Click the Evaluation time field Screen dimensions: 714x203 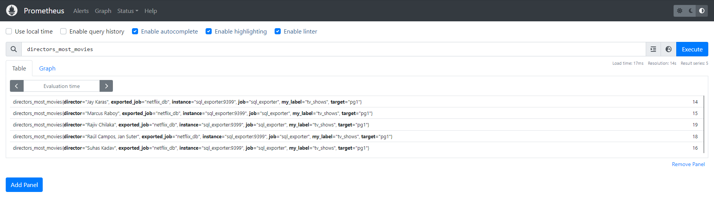pos(61,86)
